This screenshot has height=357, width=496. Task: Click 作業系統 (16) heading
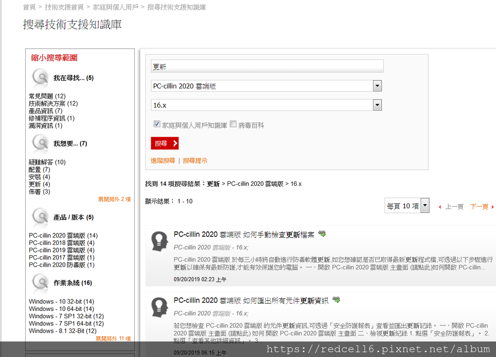[x=73, y=283]
